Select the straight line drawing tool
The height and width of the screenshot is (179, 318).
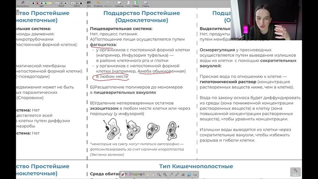(x=177, y=175)
